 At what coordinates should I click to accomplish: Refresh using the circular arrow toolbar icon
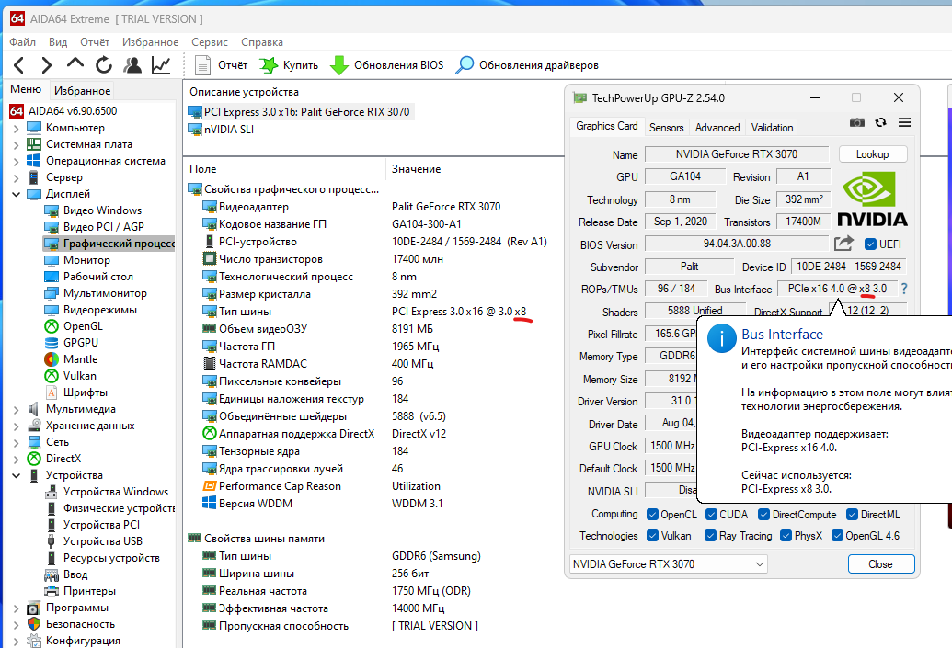click(x=104, y=65)
